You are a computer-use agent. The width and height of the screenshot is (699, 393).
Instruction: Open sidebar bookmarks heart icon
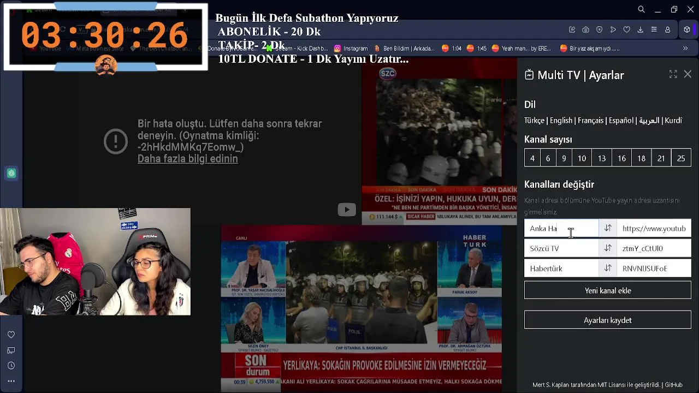[x=11, y=335]
